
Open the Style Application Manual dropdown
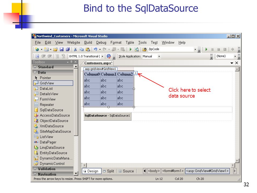159,56
